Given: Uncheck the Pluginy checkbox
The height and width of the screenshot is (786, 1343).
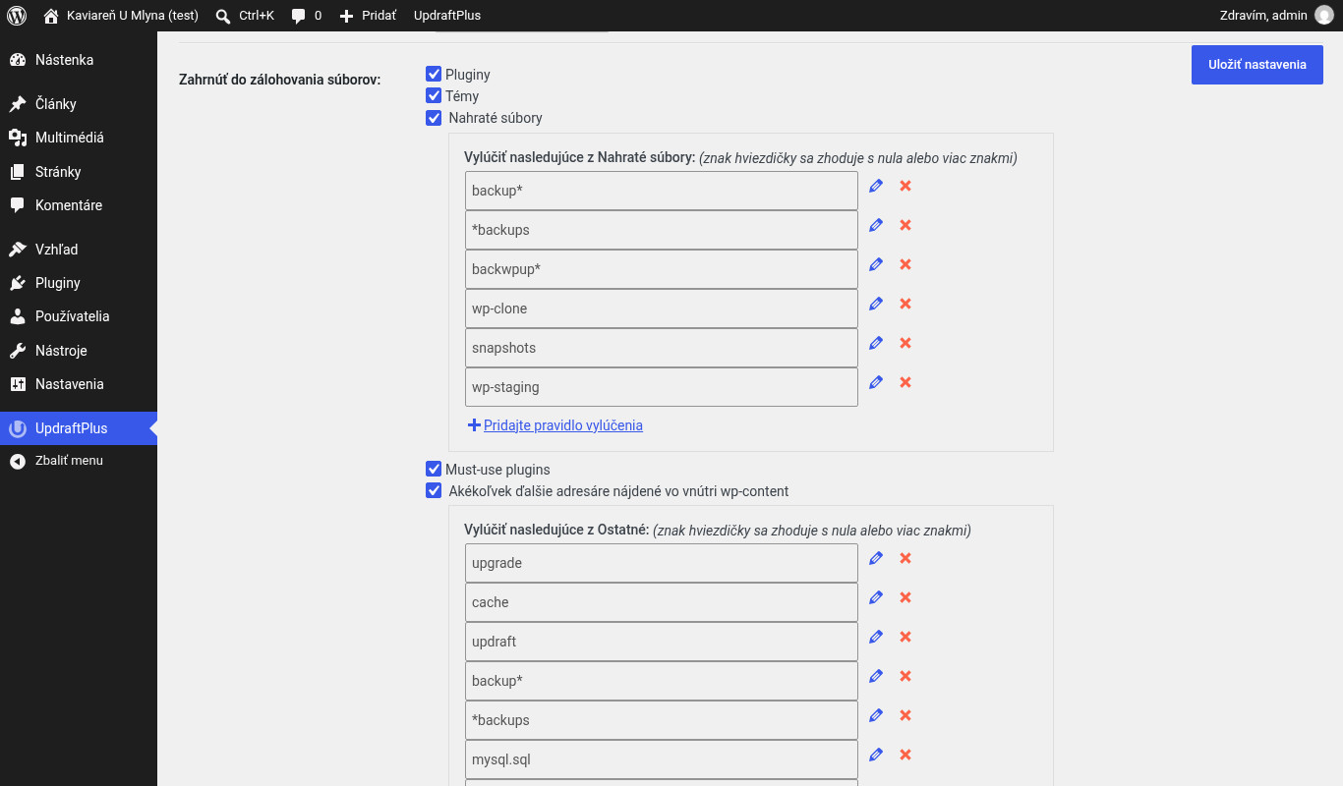Looking at the screenshot, I should point(434,74).
